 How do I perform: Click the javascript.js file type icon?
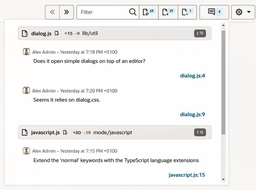[x=25, y=133]
